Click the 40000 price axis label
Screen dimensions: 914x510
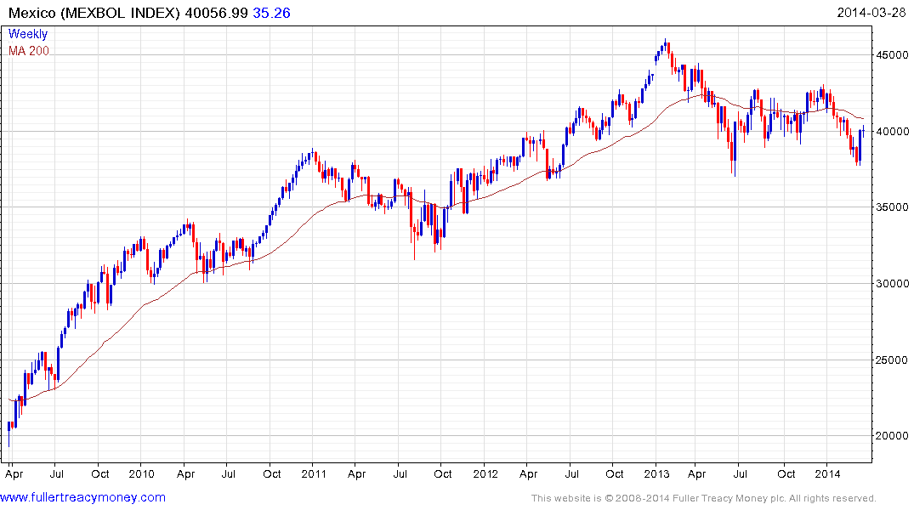click(892, 131)
